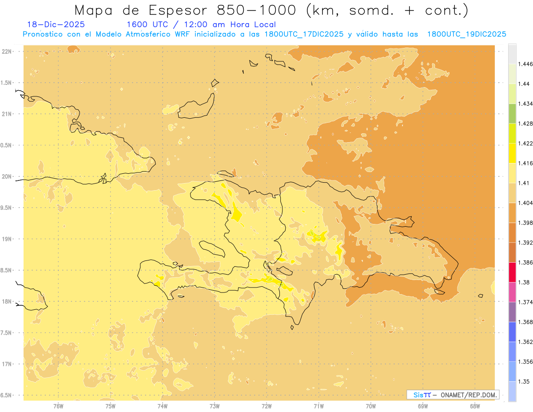The height and width of the screenshot is (412, 533).
Task: Click the longitude axis label '72W'
Action: 266,406
